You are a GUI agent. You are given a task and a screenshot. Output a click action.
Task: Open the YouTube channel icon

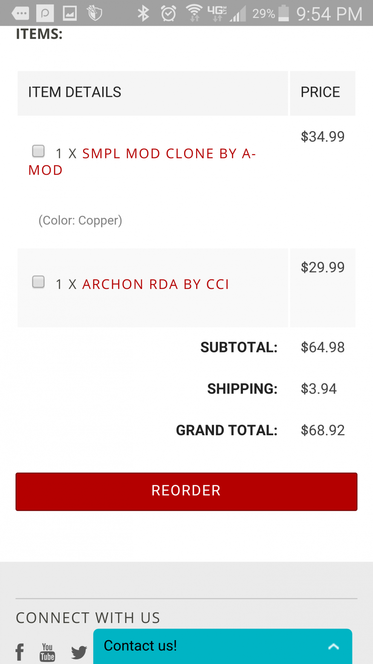(47, 652)
